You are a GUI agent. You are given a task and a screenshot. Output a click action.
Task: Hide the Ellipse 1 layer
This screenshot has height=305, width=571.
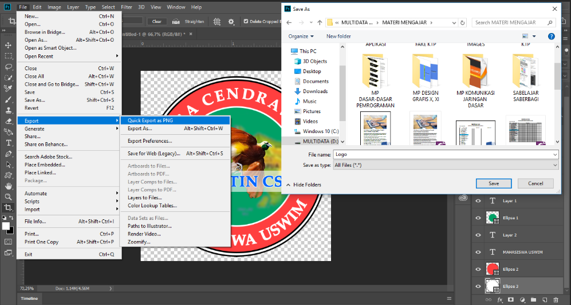pos(478,218)
